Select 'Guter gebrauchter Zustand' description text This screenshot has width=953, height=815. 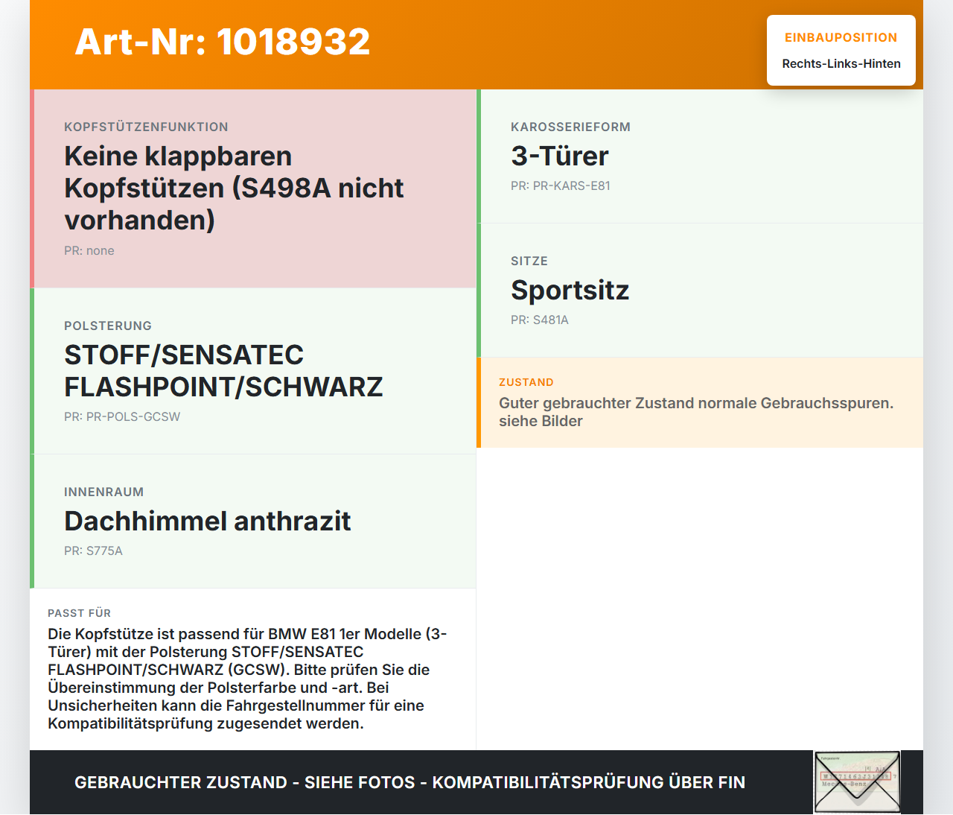tap(696, 412)
